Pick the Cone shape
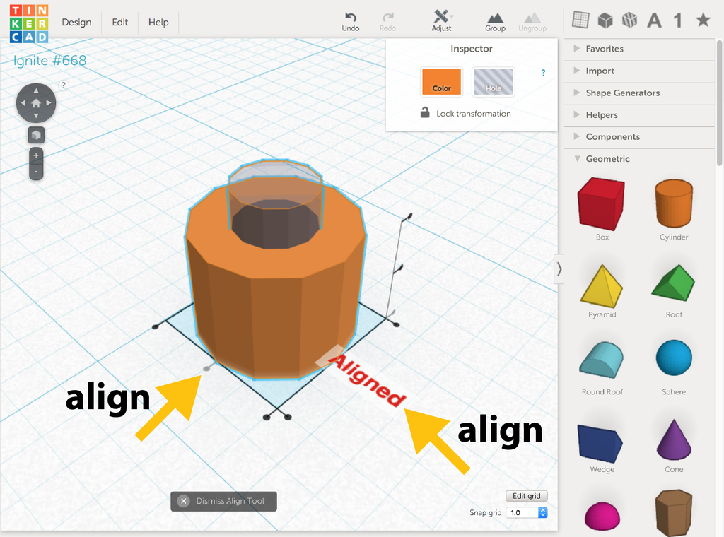 pyautogui.click(x=674, y=439)
